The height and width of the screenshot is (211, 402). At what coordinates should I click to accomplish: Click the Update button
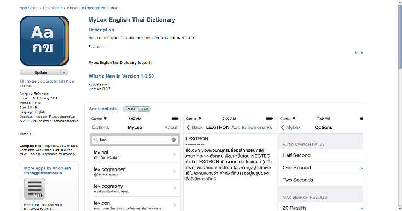click(x=40, y=73)
